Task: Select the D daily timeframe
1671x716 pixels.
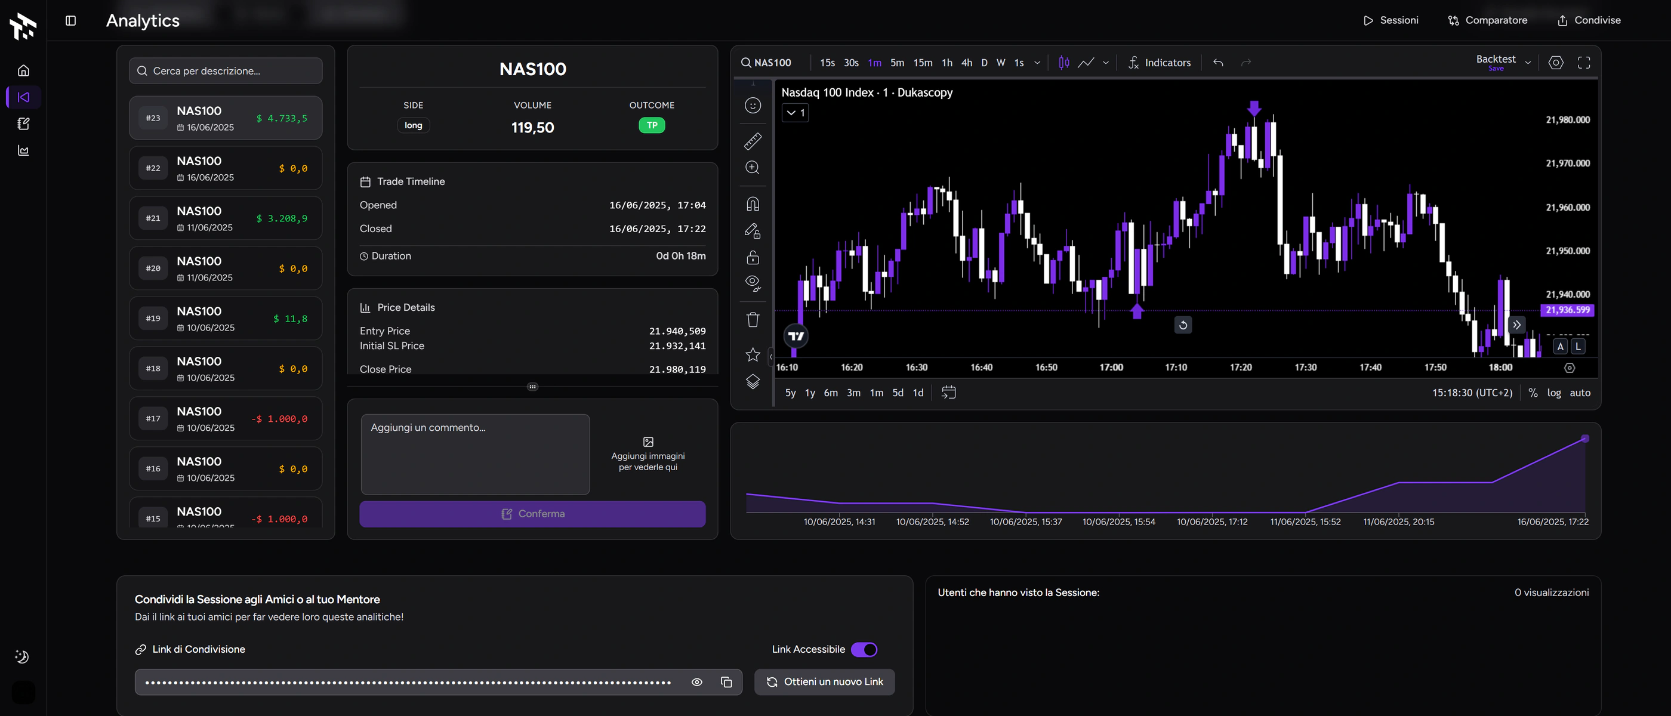Action: click(984, 63)
